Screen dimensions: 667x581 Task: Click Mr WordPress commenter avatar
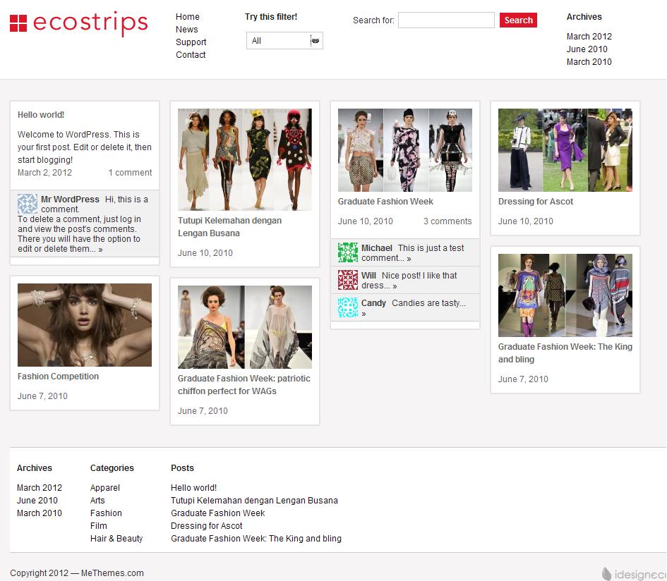pos(28,204)
